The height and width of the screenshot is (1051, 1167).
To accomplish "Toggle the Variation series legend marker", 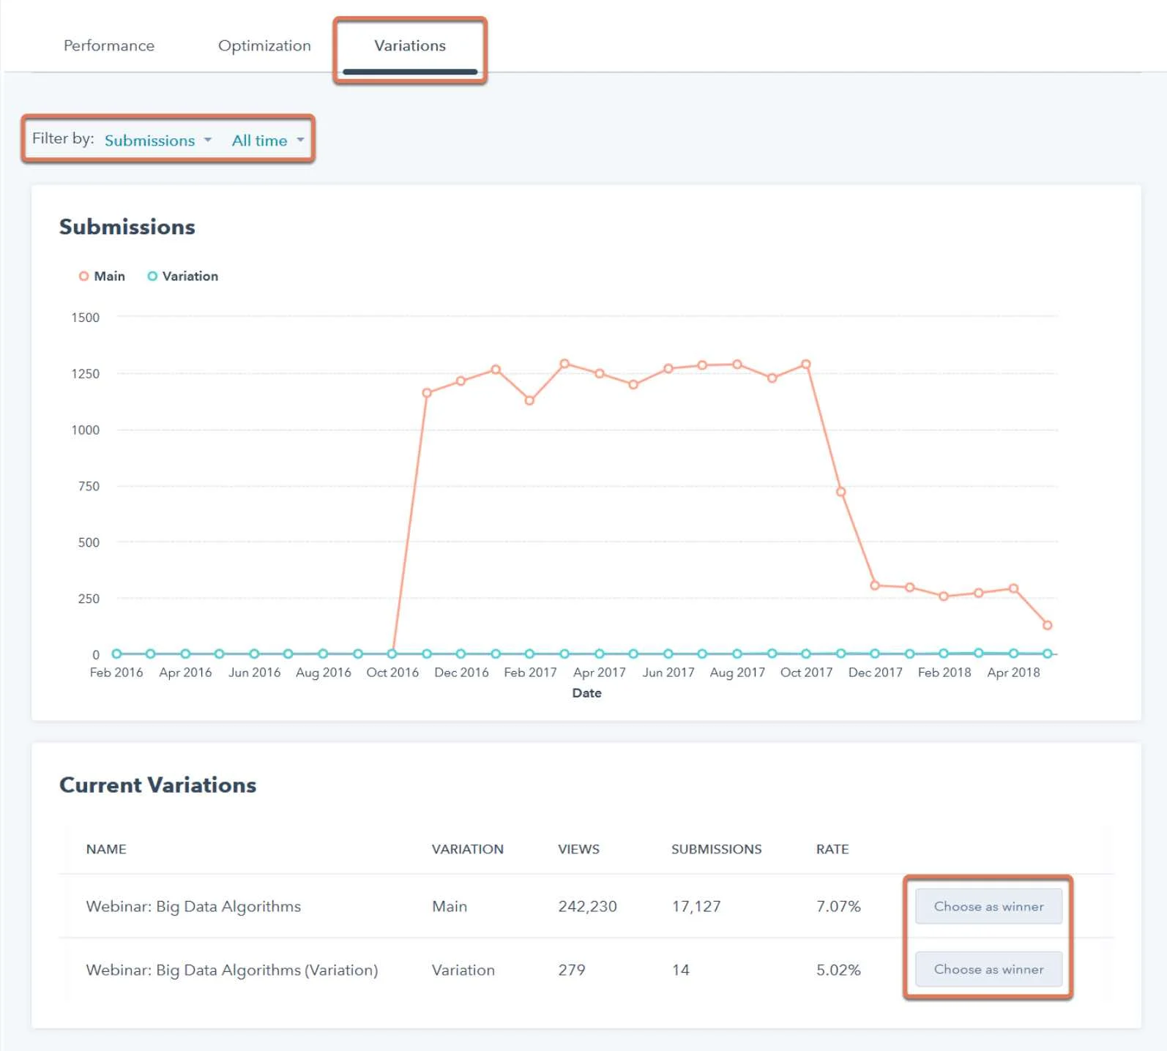I will [x=152, y=276].
